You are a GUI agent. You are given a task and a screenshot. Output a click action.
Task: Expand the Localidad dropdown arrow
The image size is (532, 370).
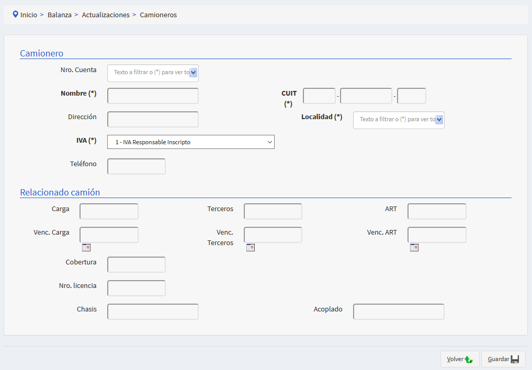pos(439,120)
